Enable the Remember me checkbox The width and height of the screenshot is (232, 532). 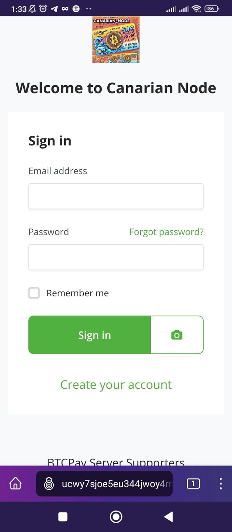[34, 293]
